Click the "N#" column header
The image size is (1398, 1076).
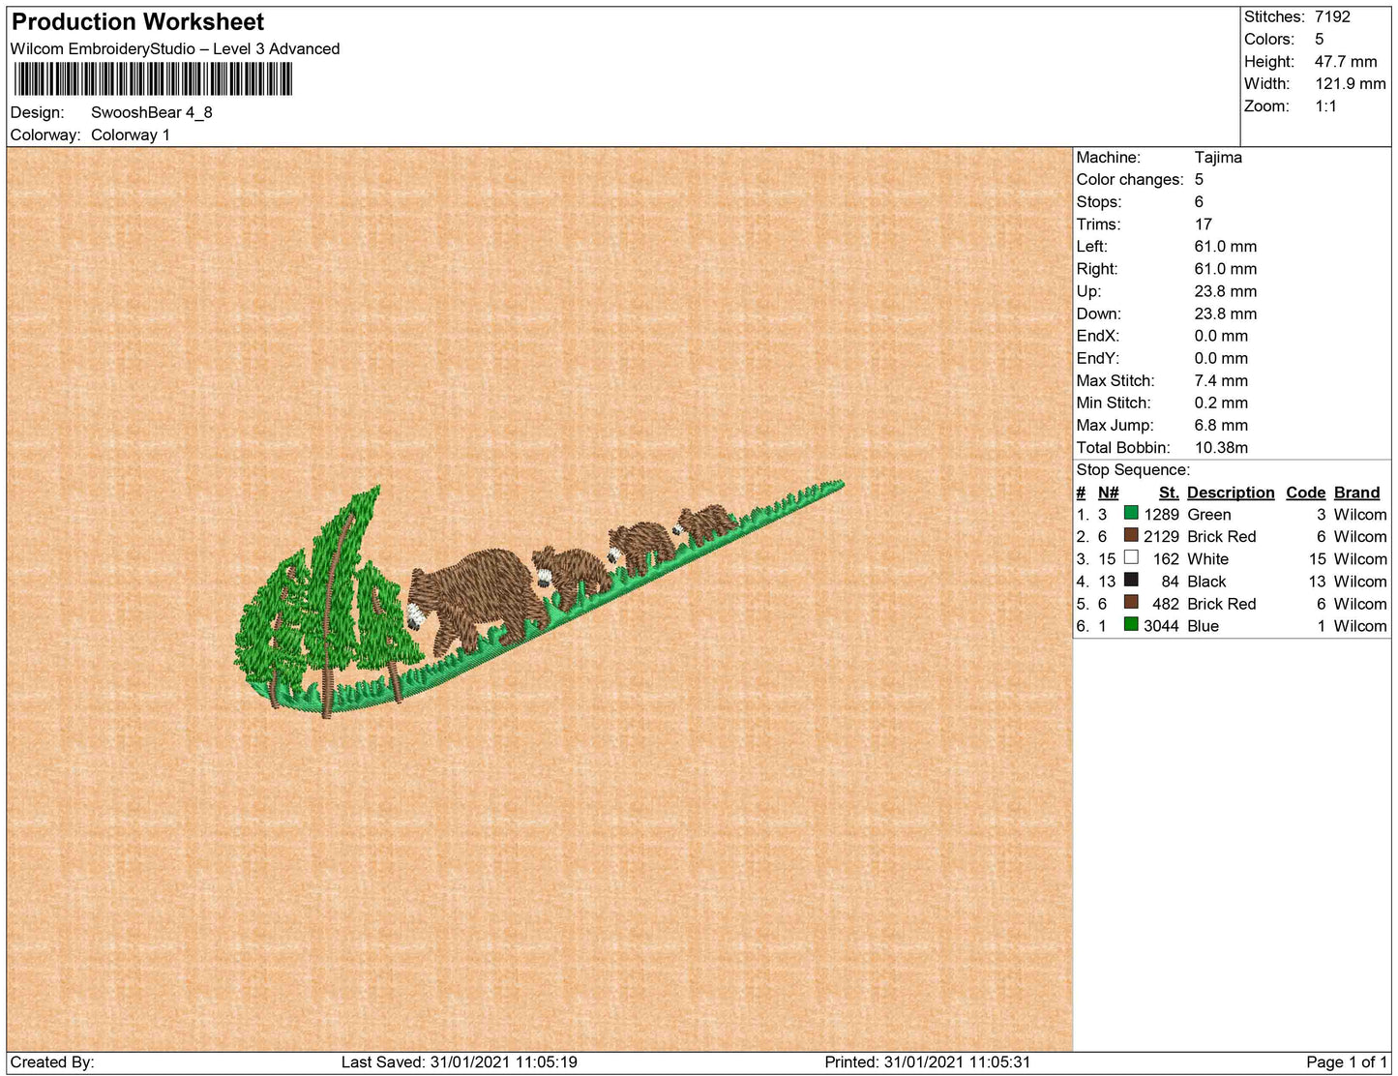click(x=1108, y=493)
